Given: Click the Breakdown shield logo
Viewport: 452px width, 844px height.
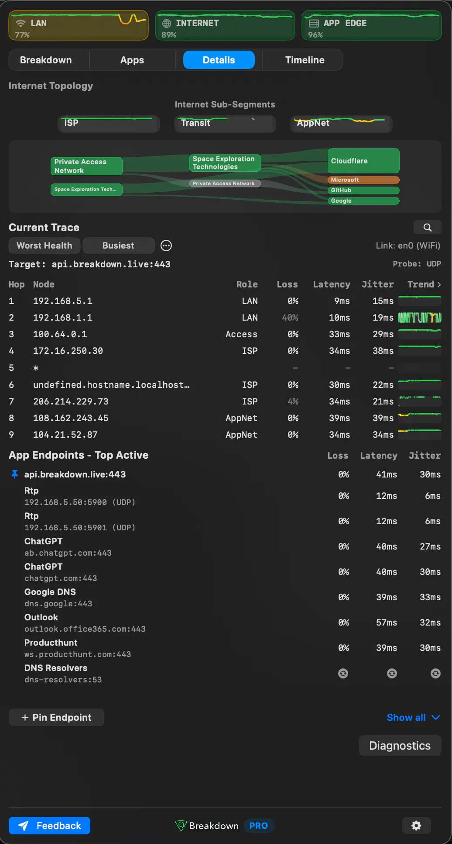Looking at the screenshot, I should click(x=181, y=826).
